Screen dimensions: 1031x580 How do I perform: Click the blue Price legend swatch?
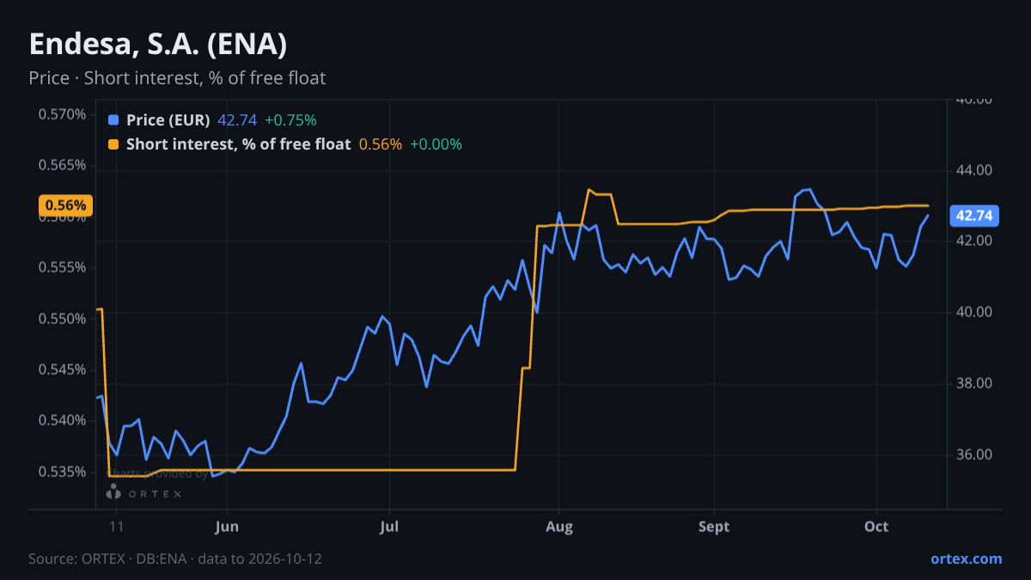tap(114, 120)
